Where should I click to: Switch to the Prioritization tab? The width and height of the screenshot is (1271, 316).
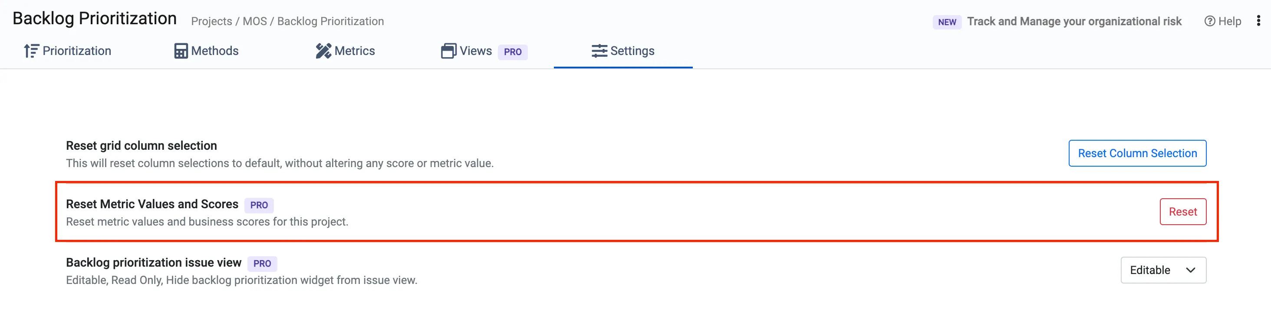coord(68,51)
